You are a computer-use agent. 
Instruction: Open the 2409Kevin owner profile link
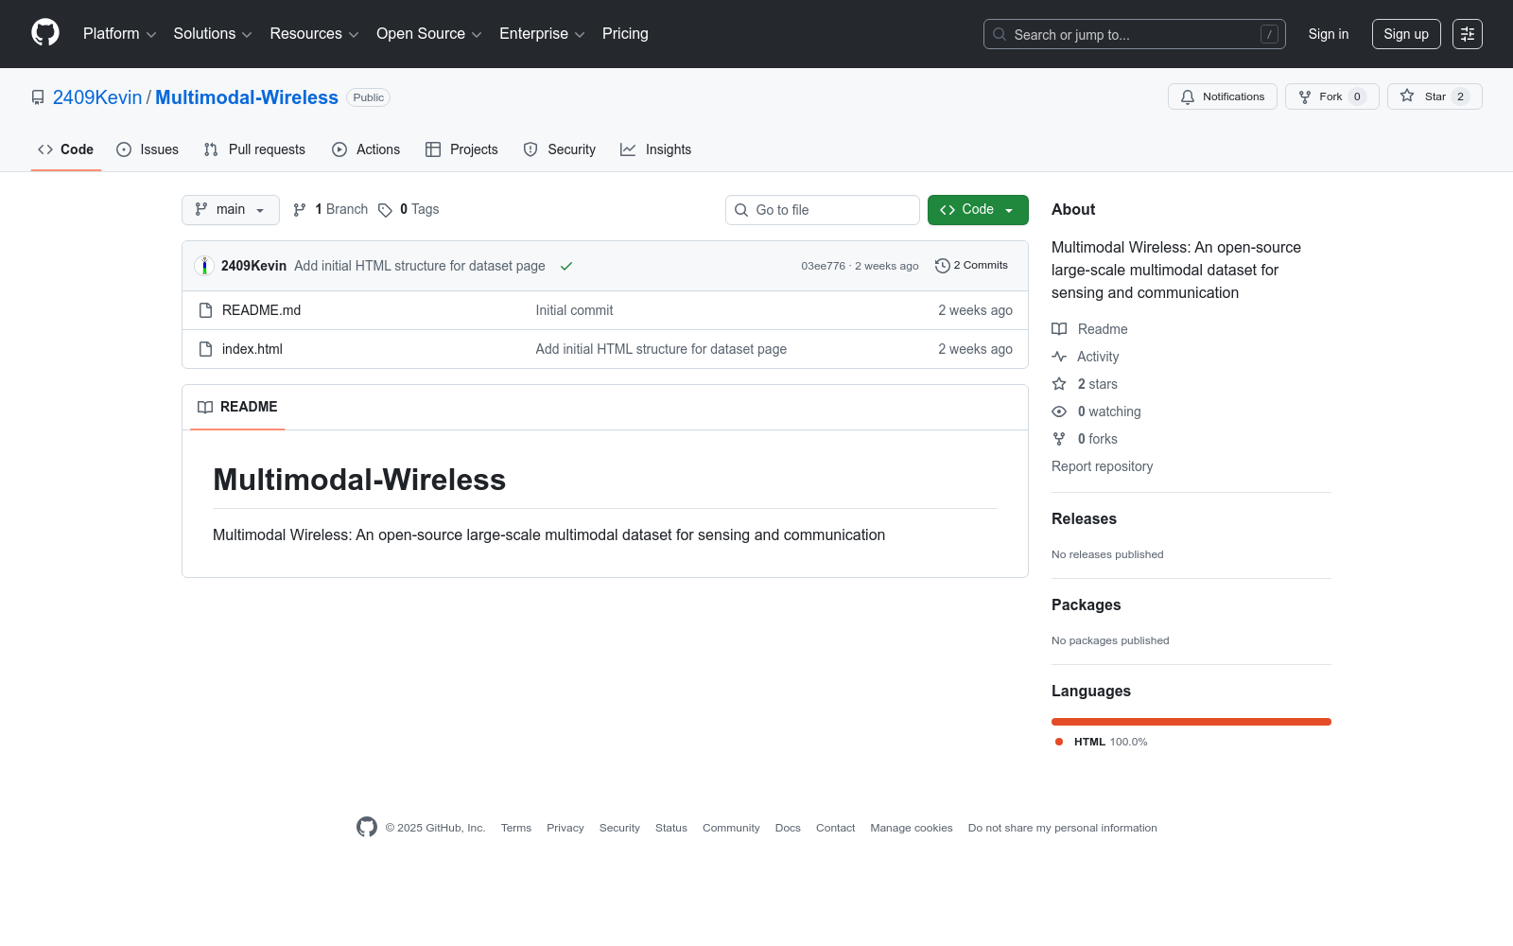coord(97,97)
